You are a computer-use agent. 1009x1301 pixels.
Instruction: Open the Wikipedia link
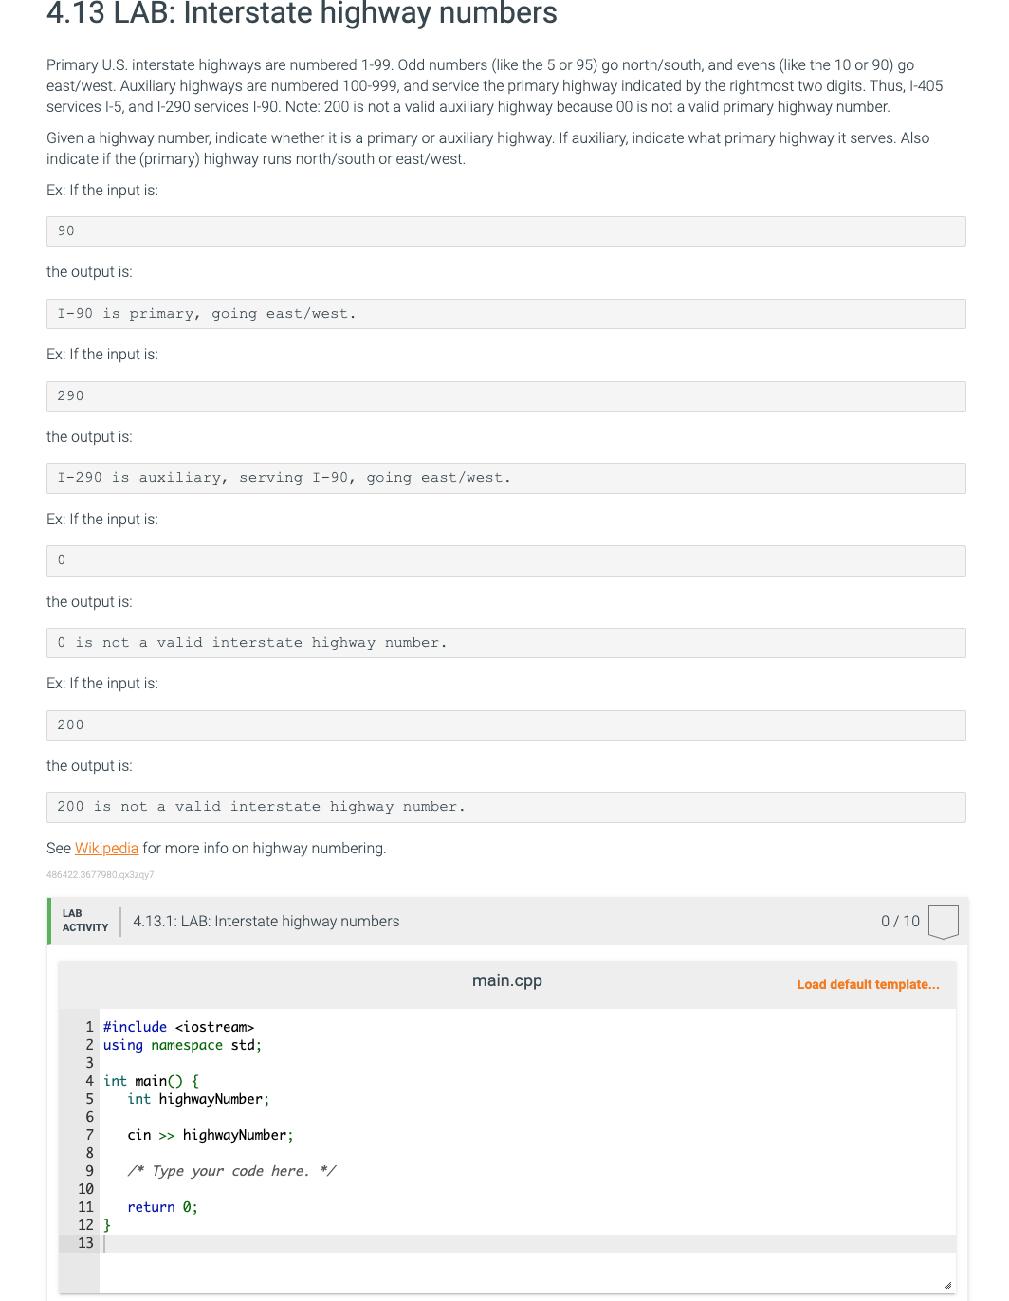(x=106, y=848)
